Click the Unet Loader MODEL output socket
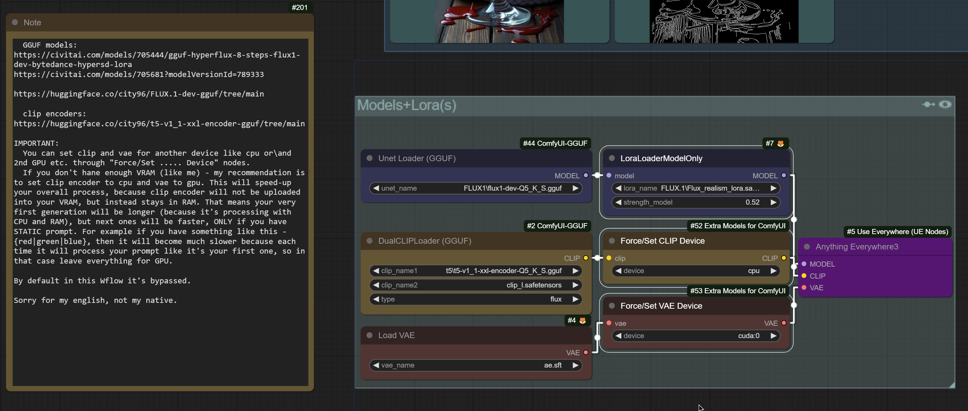The height and width of the screenshot is (411, 968). (x=585, y=175)
